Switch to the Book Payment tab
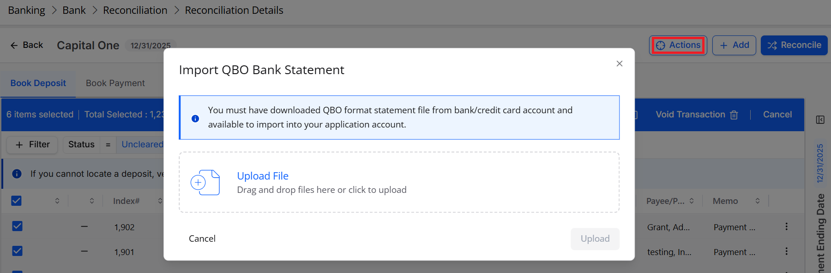Viewport: 831px width, 273px height. point(115,83)
